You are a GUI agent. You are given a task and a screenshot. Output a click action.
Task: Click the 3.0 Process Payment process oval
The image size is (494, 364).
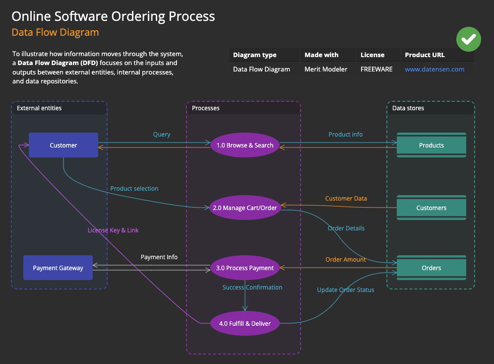(245, 268)
